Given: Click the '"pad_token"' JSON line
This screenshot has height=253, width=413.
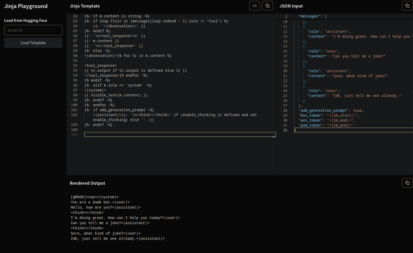Looking at the screenshot, I should click(326, 125).
